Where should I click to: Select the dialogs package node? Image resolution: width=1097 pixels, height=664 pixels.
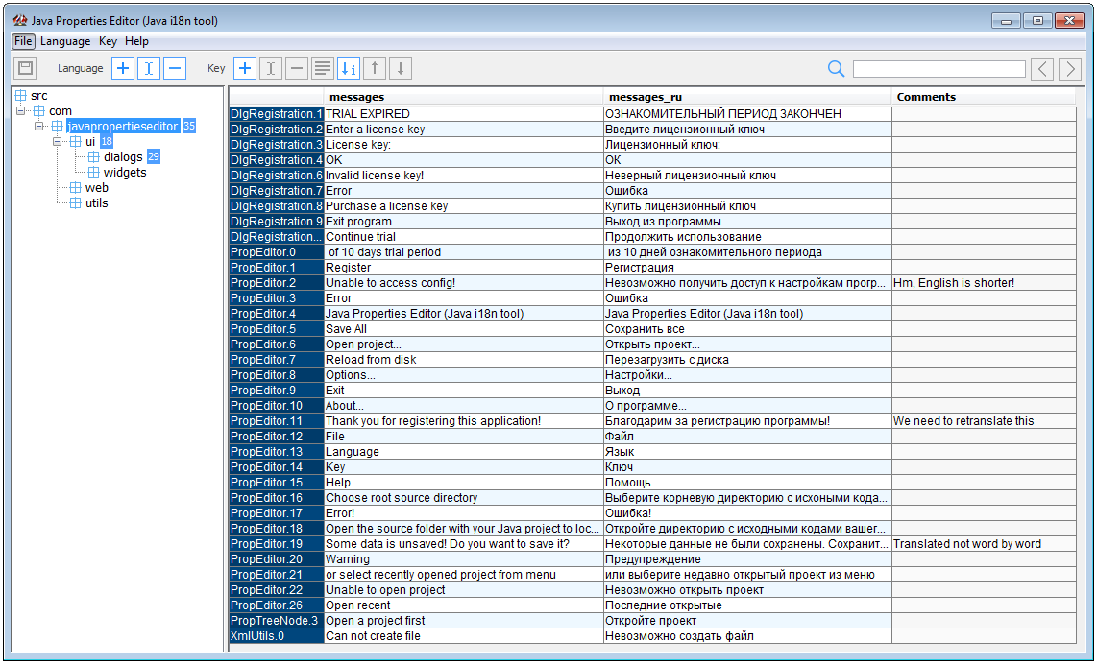click(123, 157)
